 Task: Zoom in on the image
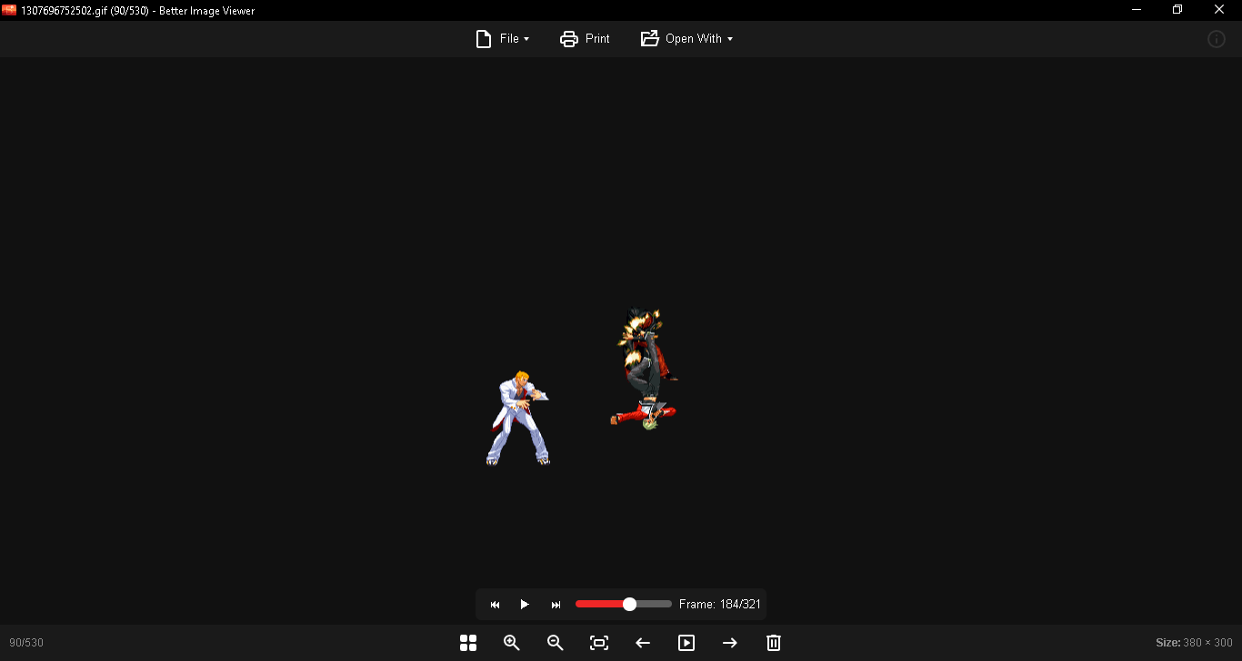coord(512,643)
